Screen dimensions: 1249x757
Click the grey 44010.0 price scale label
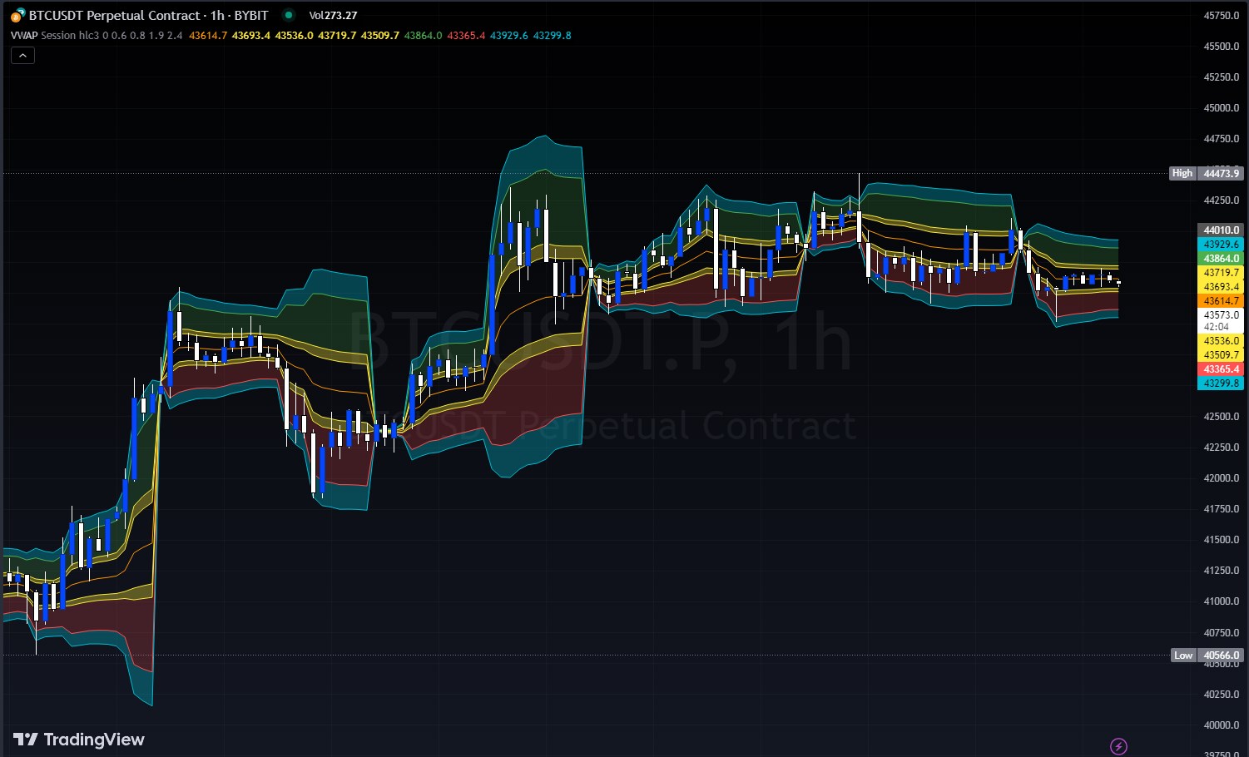[x=1221, y=230]
